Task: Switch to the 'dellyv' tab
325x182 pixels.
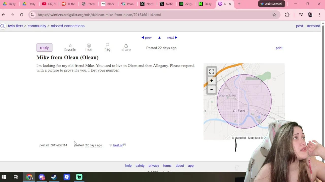Action: tap(186, 4)
